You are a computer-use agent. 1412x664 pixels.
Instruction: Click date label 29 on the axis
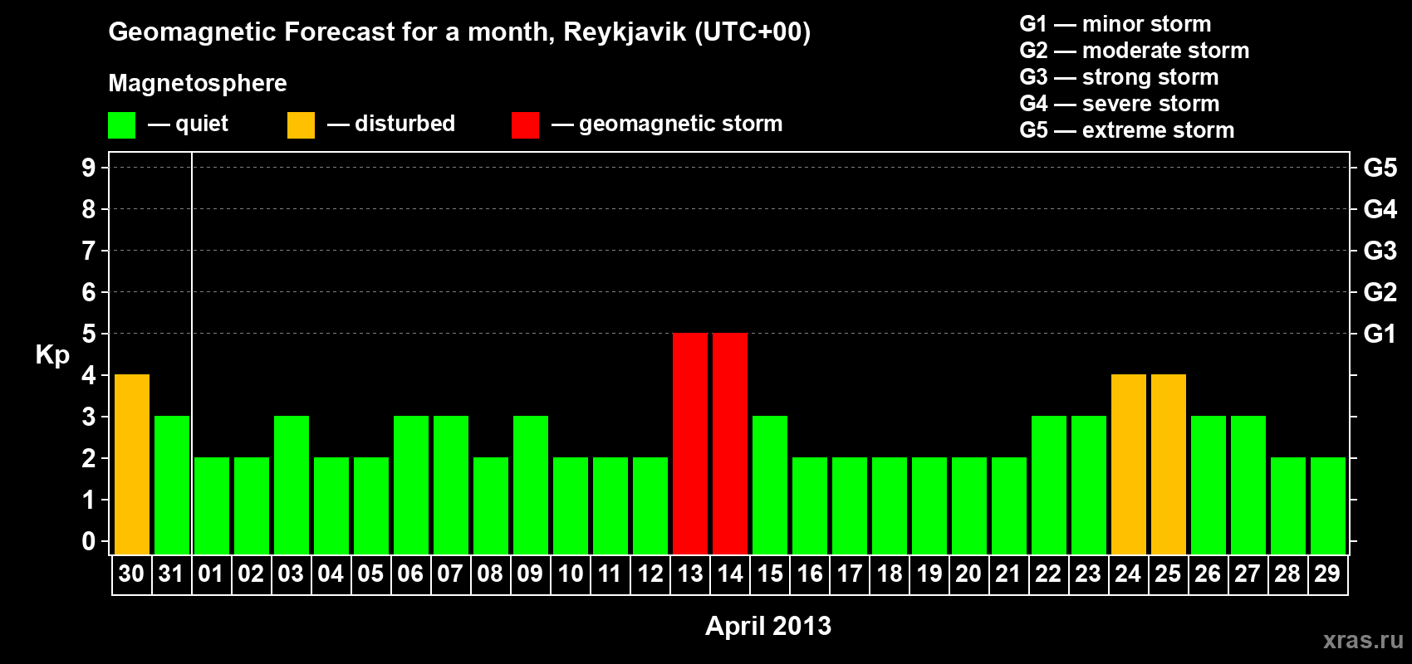(1327, 574)
